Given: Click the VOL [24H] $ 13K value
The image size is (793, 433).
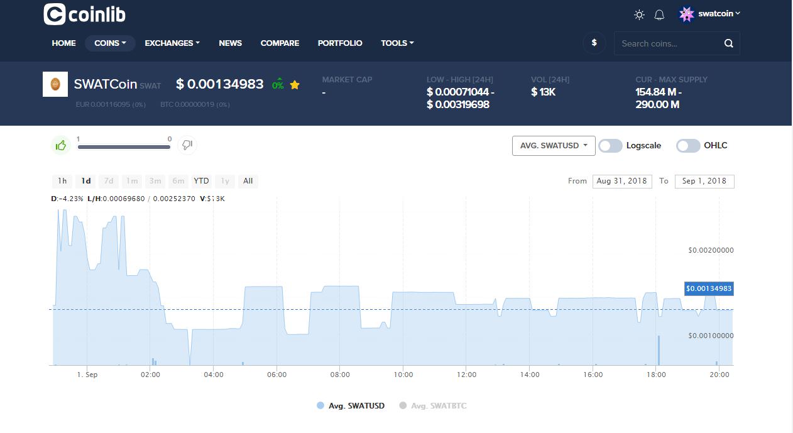Looking at the screenshot, I should pos(543,92).
